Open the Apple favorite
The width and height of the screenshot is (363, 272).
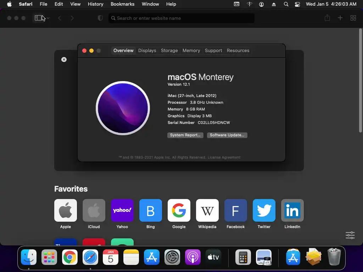(66, 210)
